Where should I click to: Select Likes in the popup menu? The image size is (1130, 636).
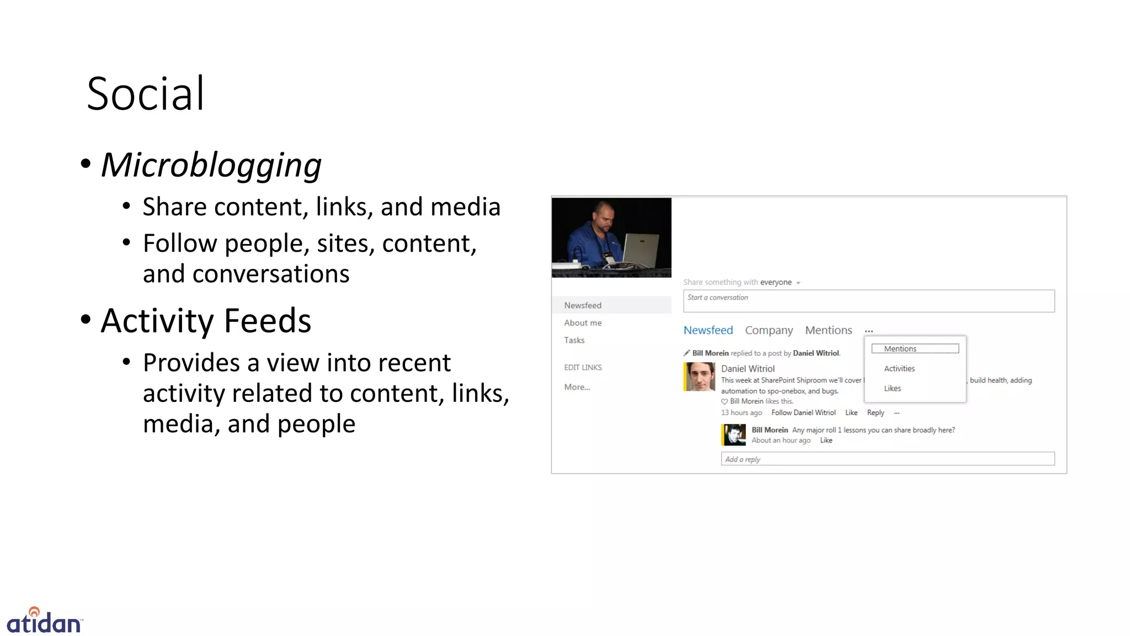pyautogui.click(x=892, y=388)
